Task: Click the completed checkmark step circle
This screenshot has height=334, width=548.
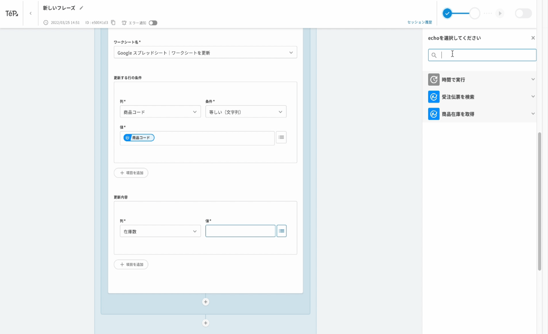Action: click(x=447, y=13)
